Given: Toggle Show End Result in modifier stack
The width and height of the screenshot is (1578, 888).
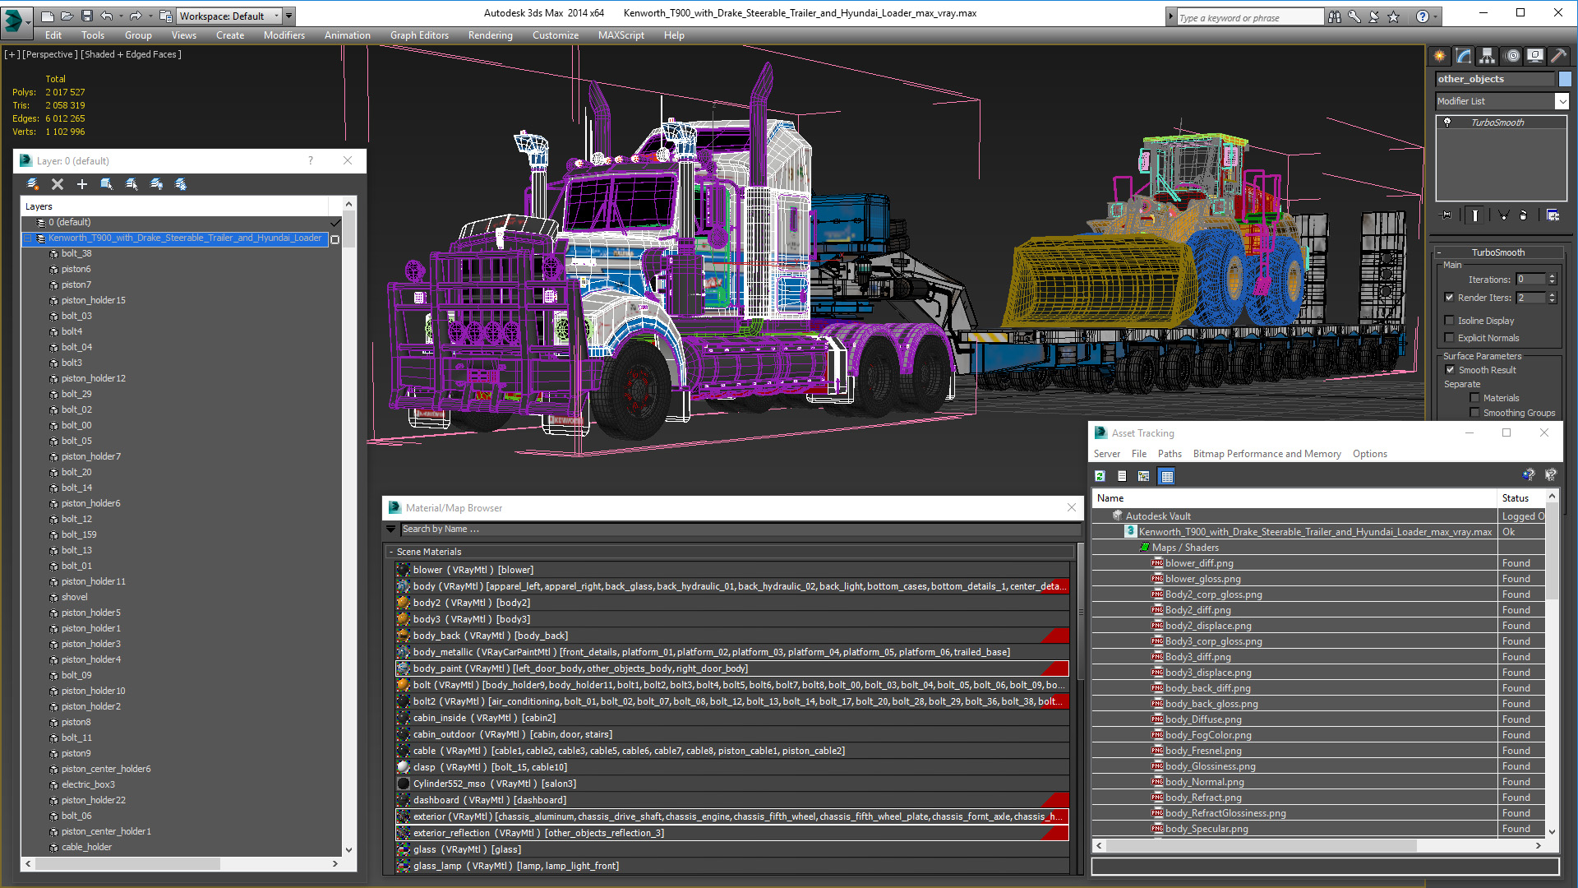Looking at the screenshot, I should pos(1475,215).
